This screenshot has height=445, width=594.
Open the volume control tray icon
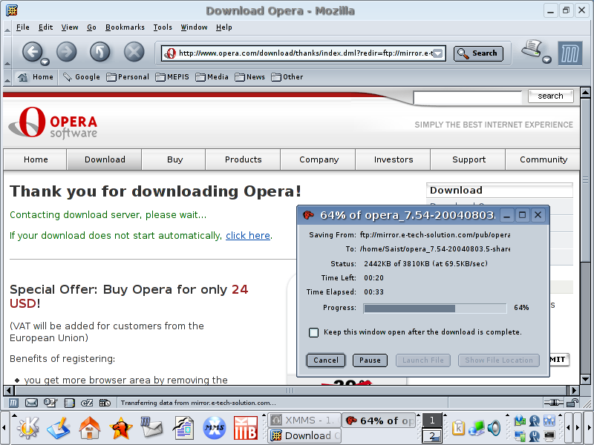pyautogui.click(x=492, y=429)
